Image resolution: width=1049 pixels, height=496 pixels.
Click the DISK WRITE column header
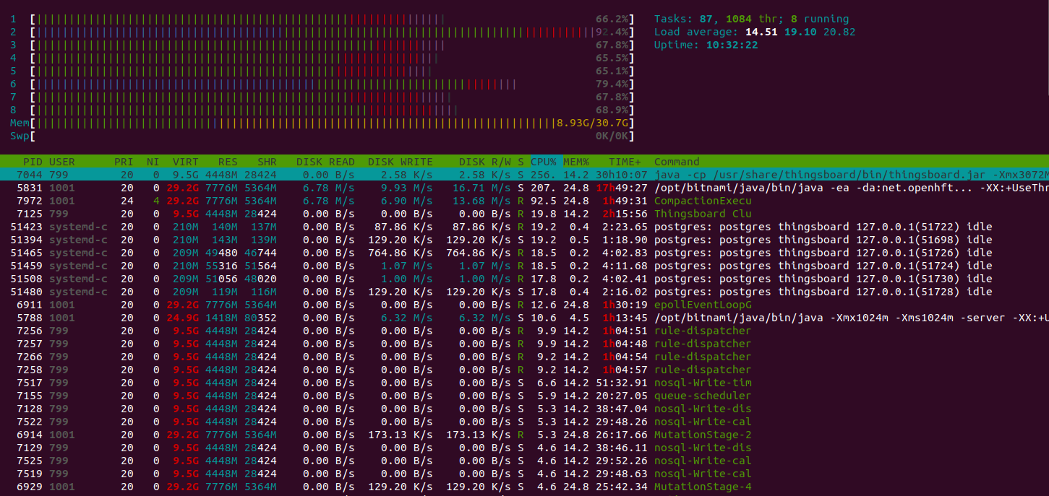point(400,162)
